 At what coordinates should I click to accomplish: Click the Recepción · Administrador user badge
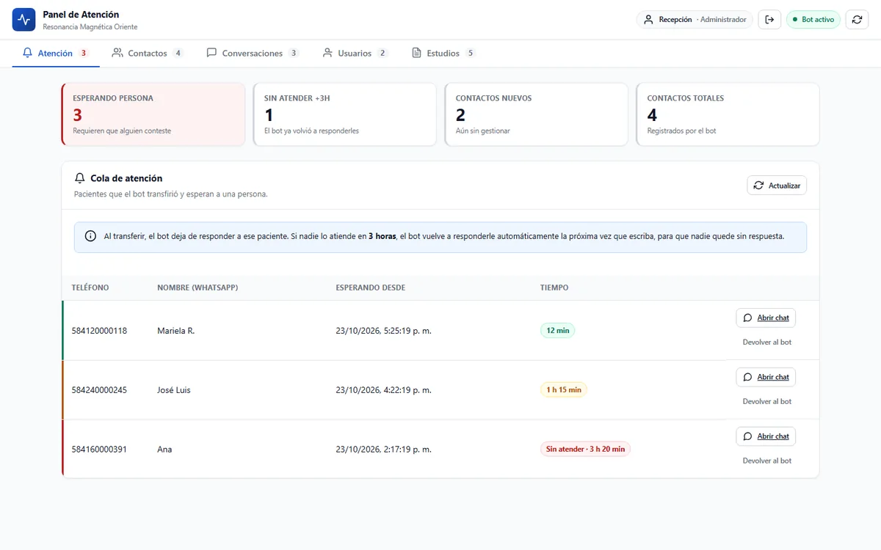tap(695, 20)
